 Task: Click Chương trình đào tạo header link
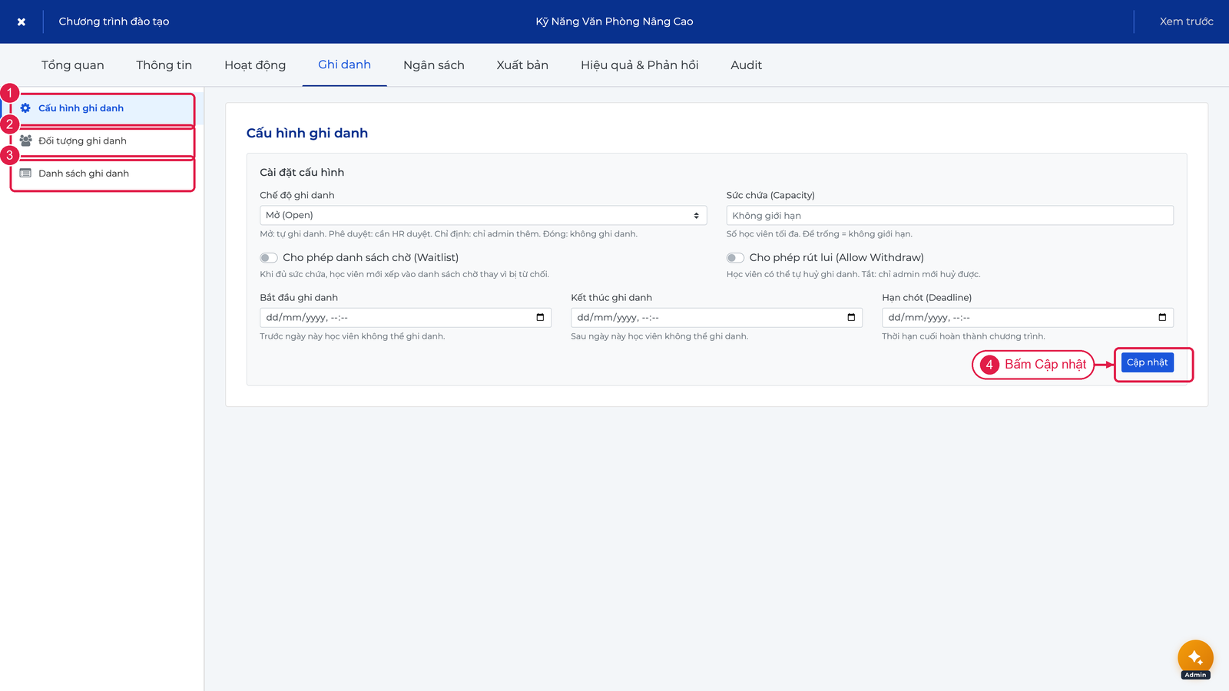114,21
